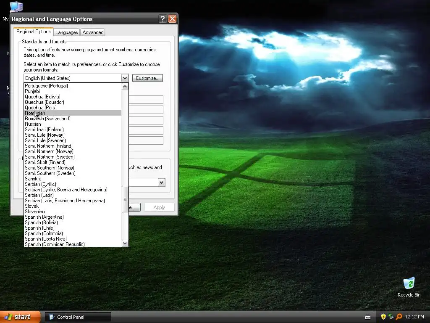The image size is (430, 323).
Task: Select Slovenian from the list
Action: tap(73, 212)
